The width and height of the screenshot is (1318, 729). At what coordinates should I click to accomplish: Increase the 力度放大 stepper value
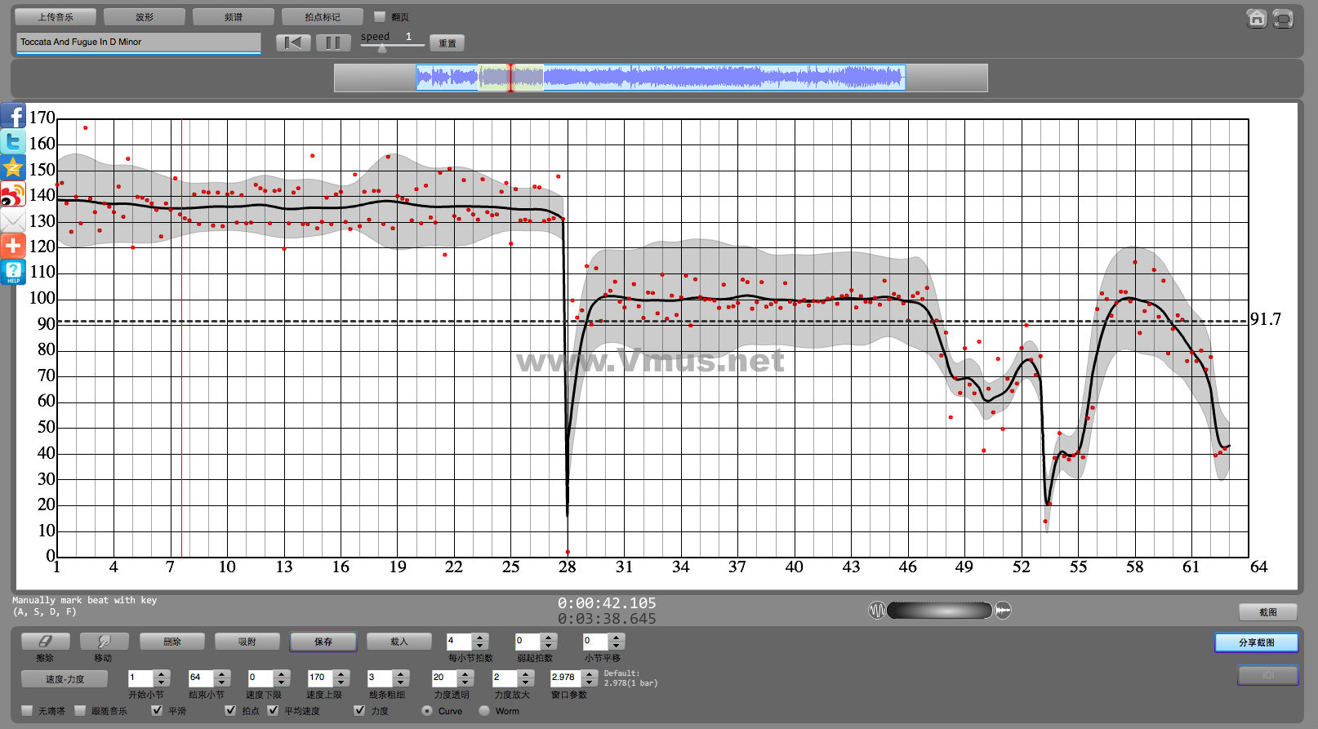point(526,673)
